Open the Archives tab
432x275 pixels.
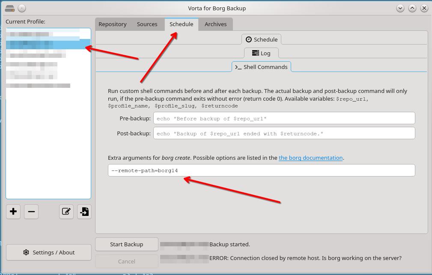215,24
